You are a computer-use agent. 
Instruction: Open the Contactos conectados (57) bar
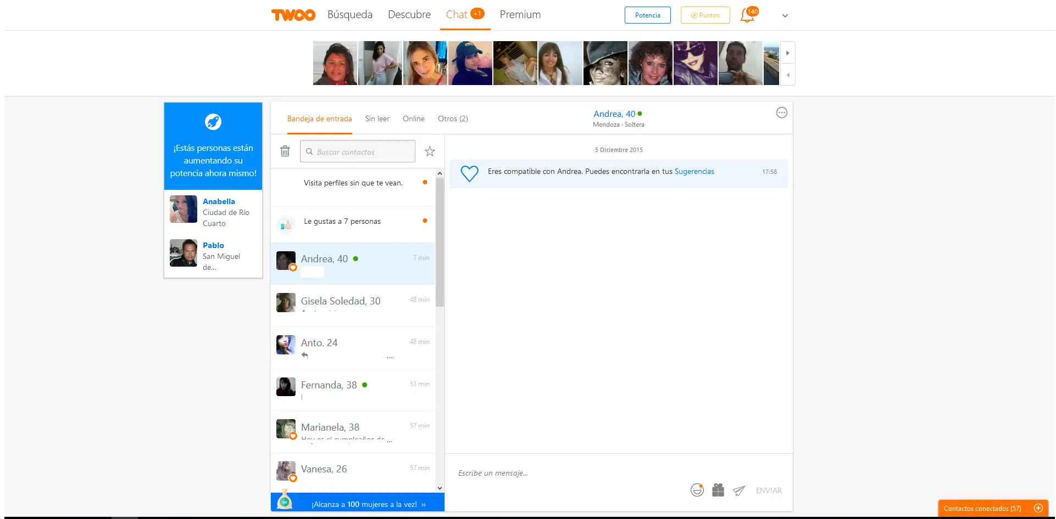click(x=993, y=508)
